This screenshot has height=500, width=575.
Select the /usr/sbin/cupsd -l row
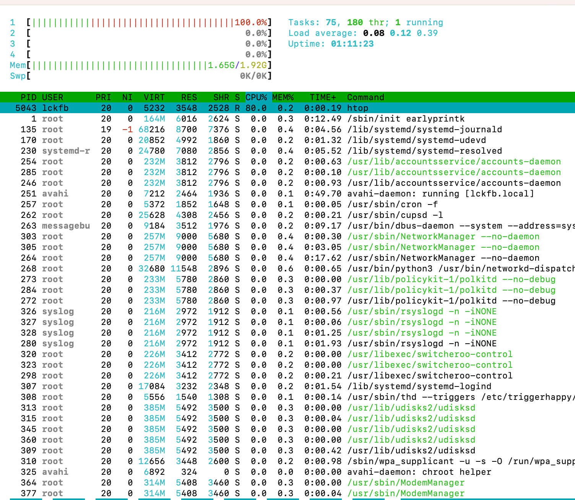287,215
